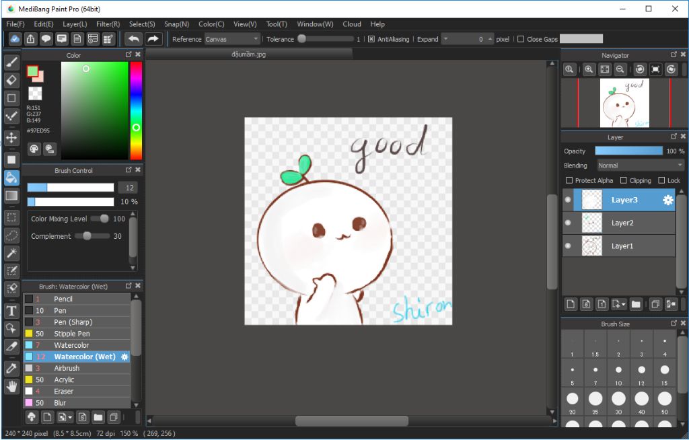
Task: Open the Filter menu
Action: point(108,24)
